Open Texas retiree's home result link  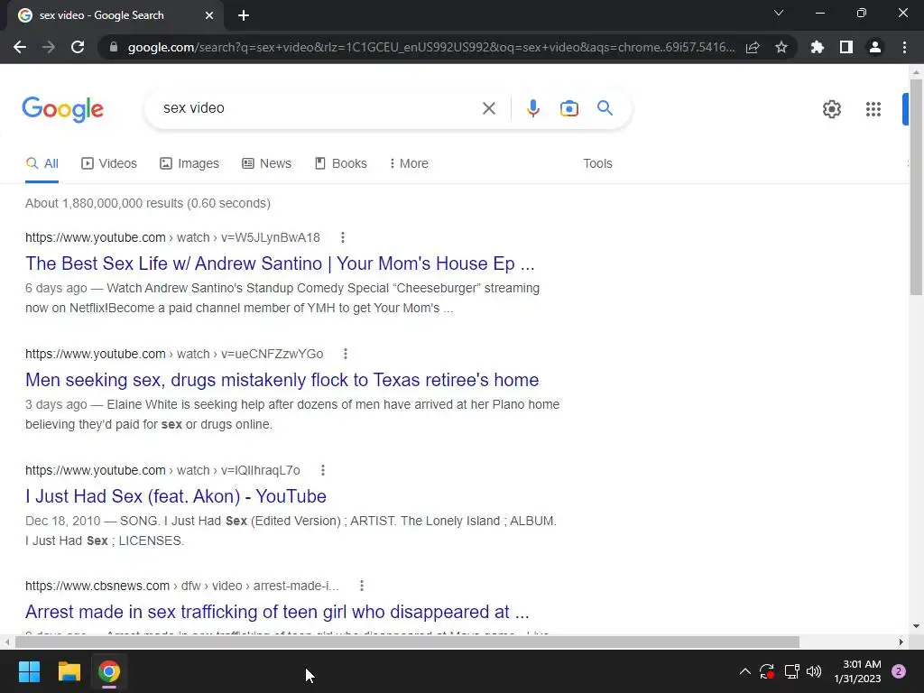pos(282,380)
